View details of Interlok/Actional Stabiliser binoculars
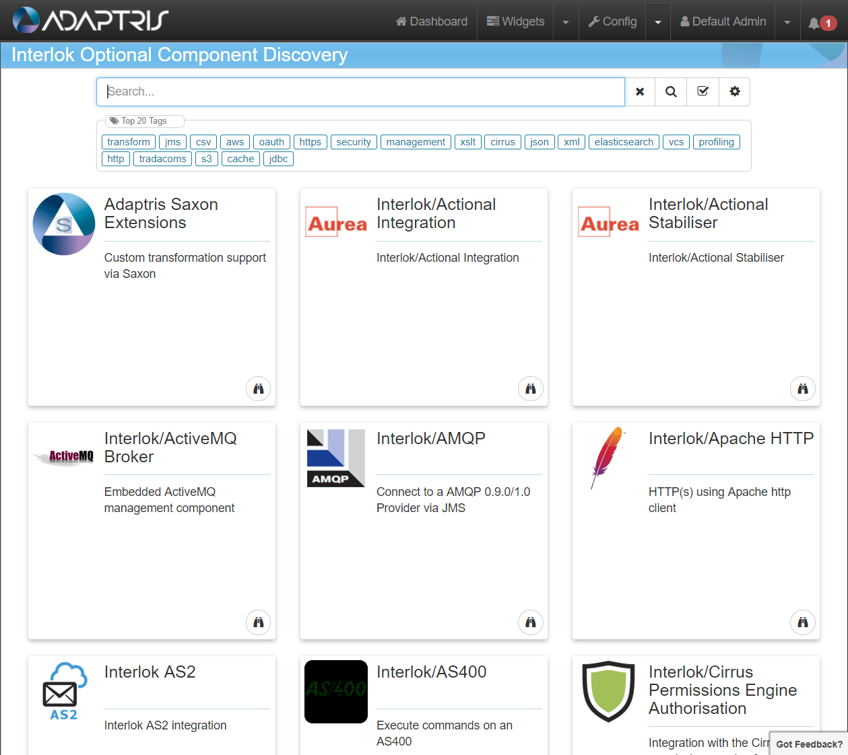Image resolution: width=848 pixels, height=755 pixels. pyautogui.click(x=802, y=388)
